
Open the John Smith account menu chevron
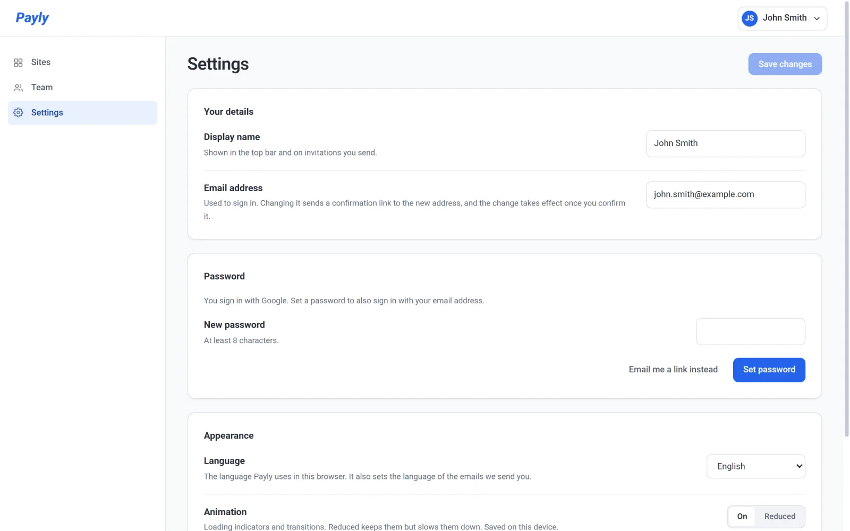(x=817, y=19)
